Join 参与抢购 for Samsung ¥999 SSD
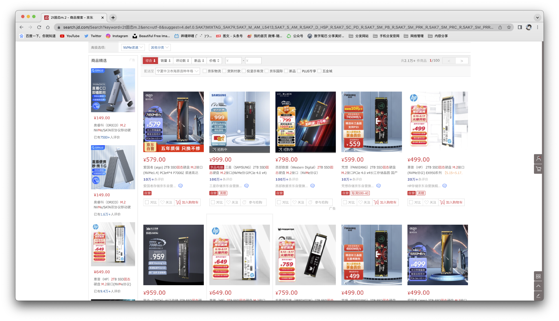Screen dimensions: 559x321 (253, 203)
